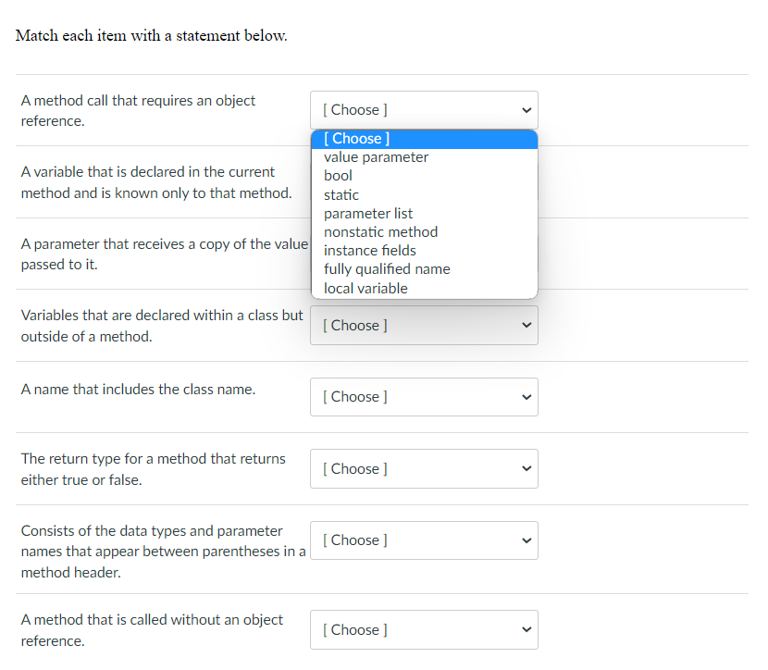This screenshot has height=670, width=768.
Task: Select "value parameter" from the open dropdown
Action: tap(377, 156)
